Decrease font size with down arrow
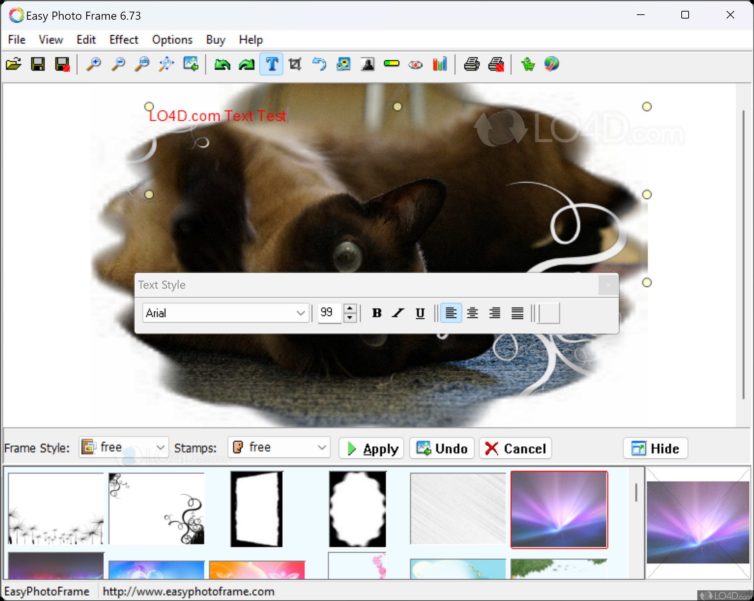This screenshot has height=601, width=754. point(350,318)
